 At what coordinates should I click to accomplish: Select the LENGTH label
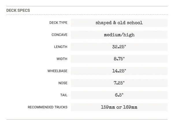coord(61,47)
